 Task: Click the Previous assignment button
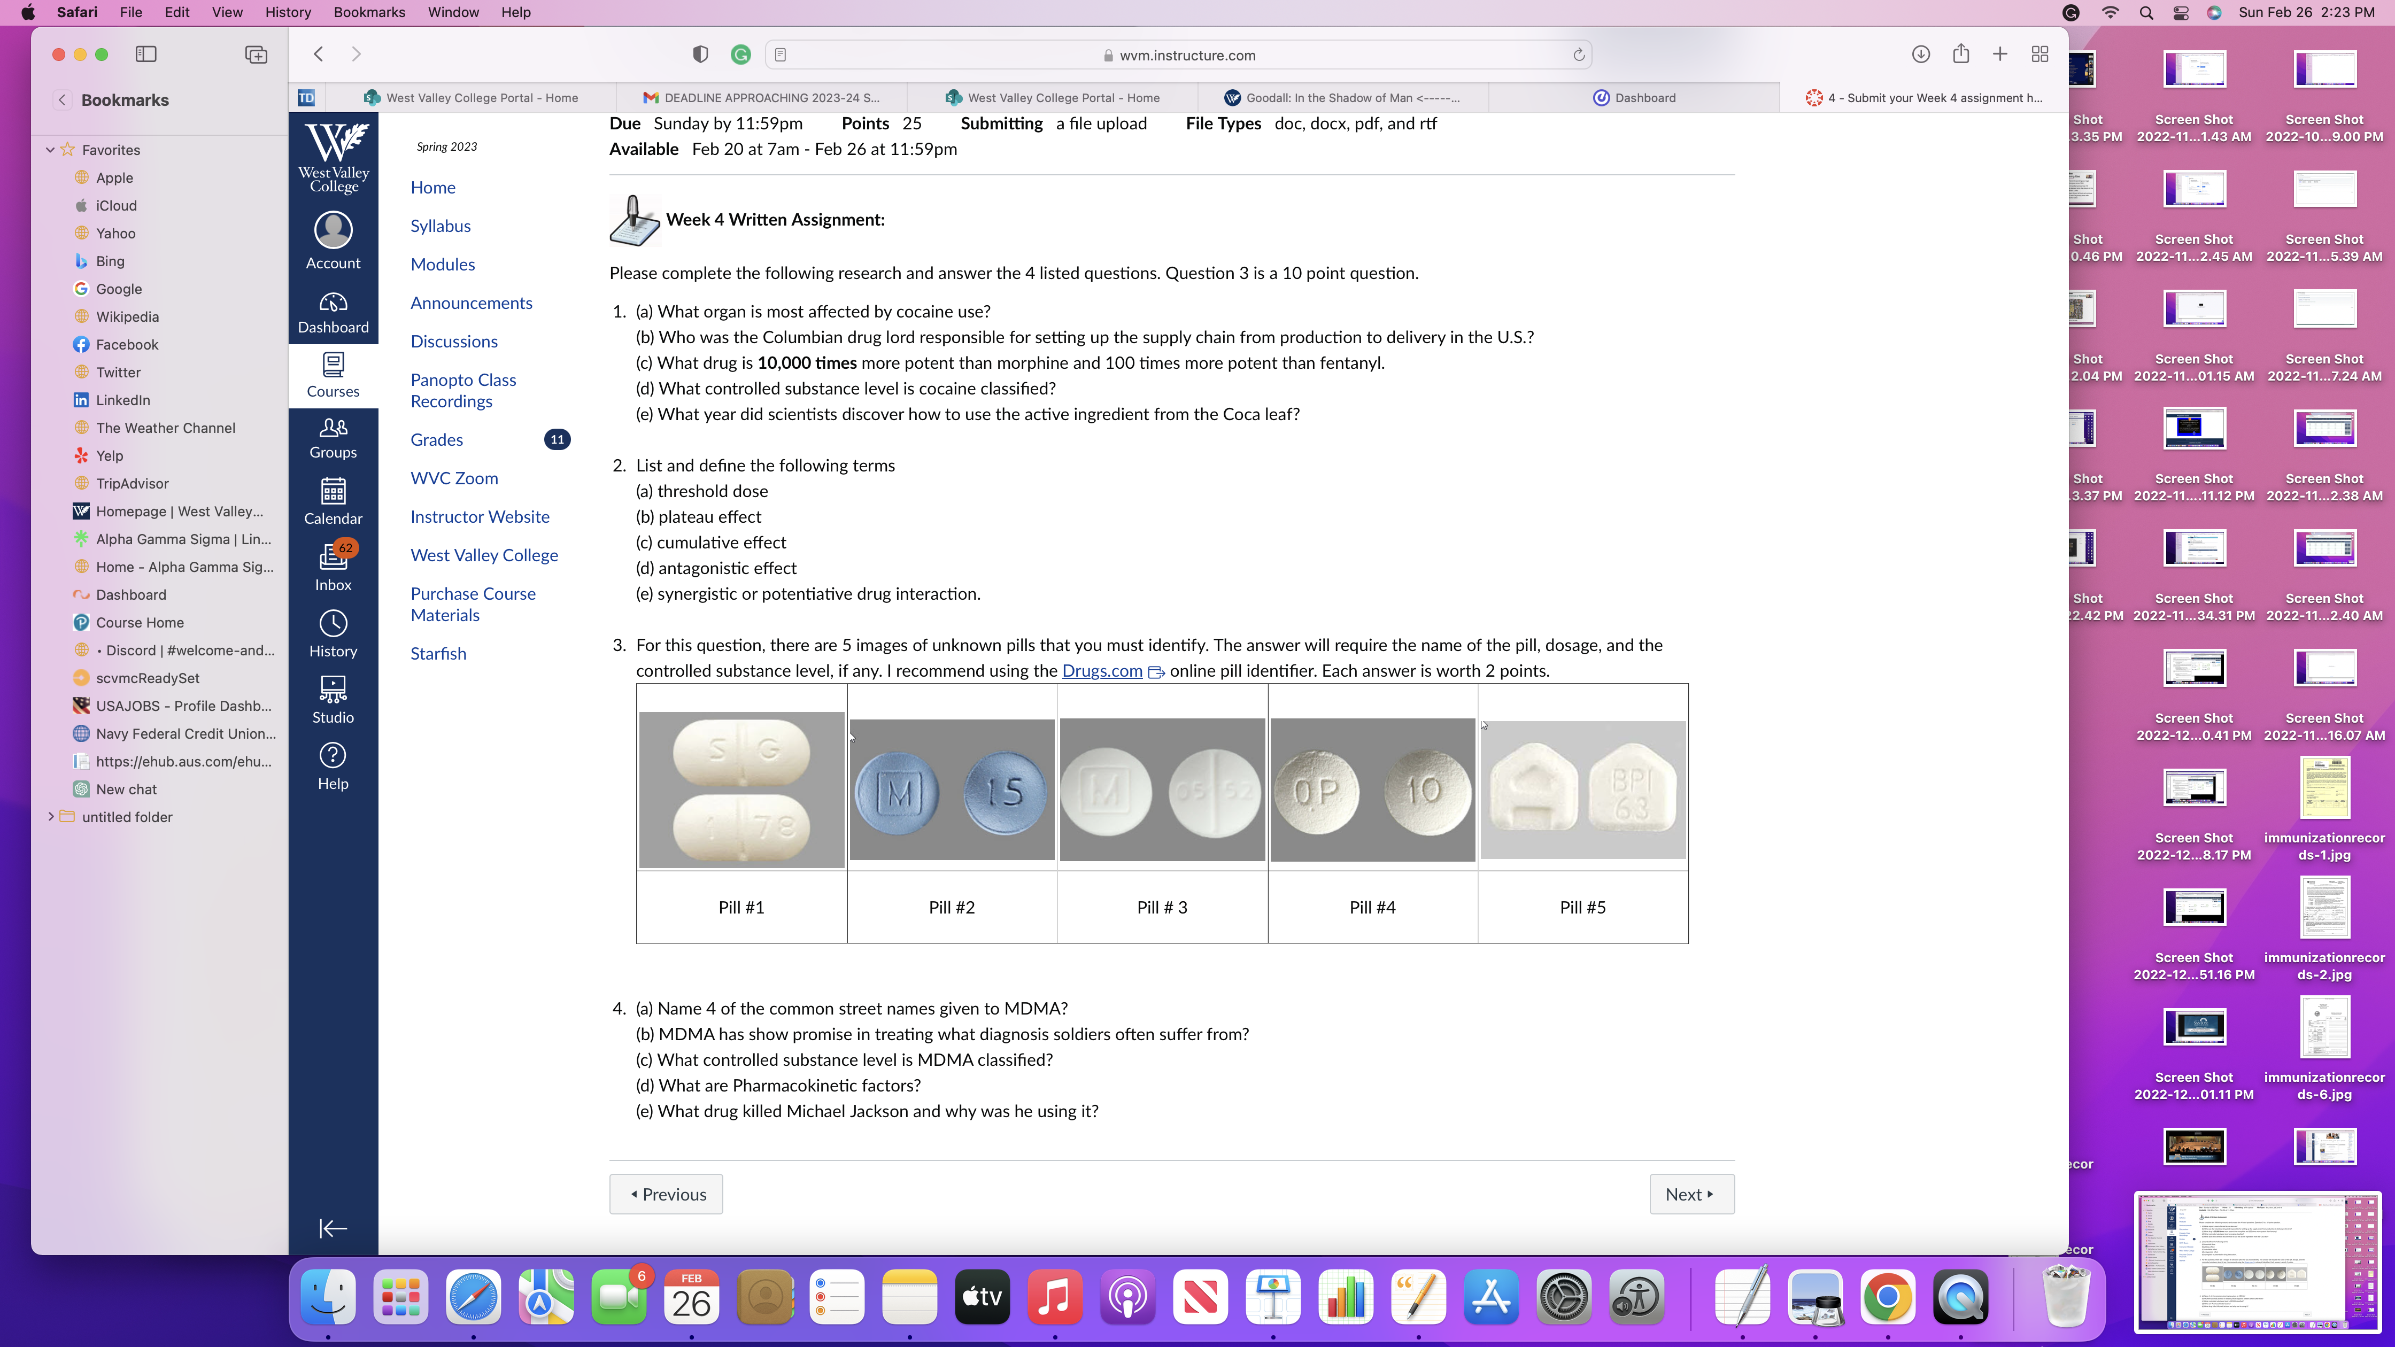[666, 1194]
